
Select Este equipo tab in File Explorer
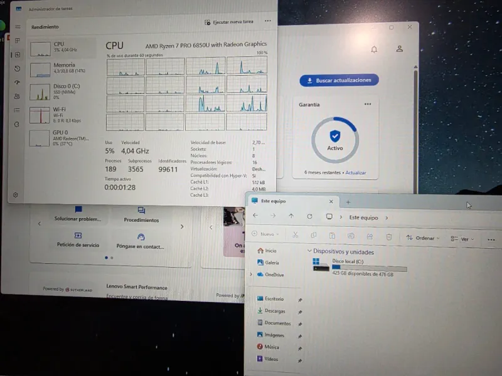(292, 201)
